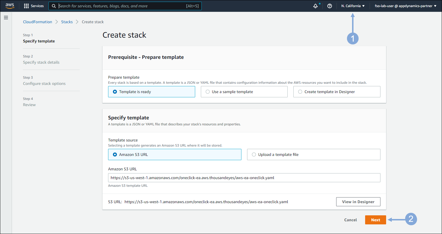Click the search magnifier icon
Screen dimensions: 442x234
(54, 6)
